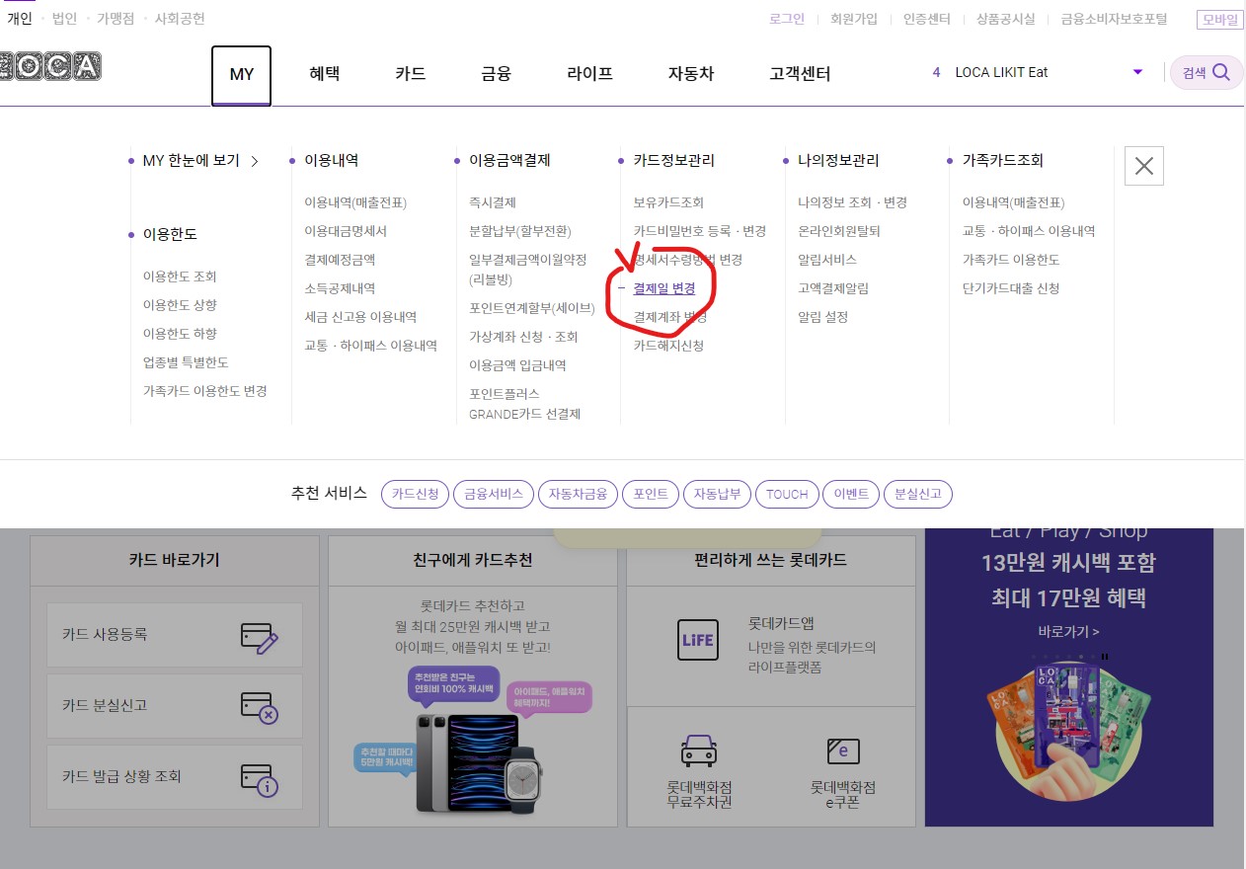
Task: Click the 포인트 pill button
Action: (x=651, y=494)
